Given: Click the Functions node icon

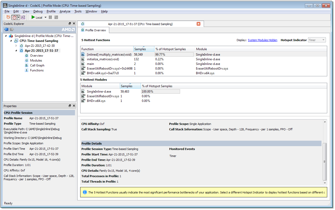Looking at the screenshot, I should coord(26,70).
